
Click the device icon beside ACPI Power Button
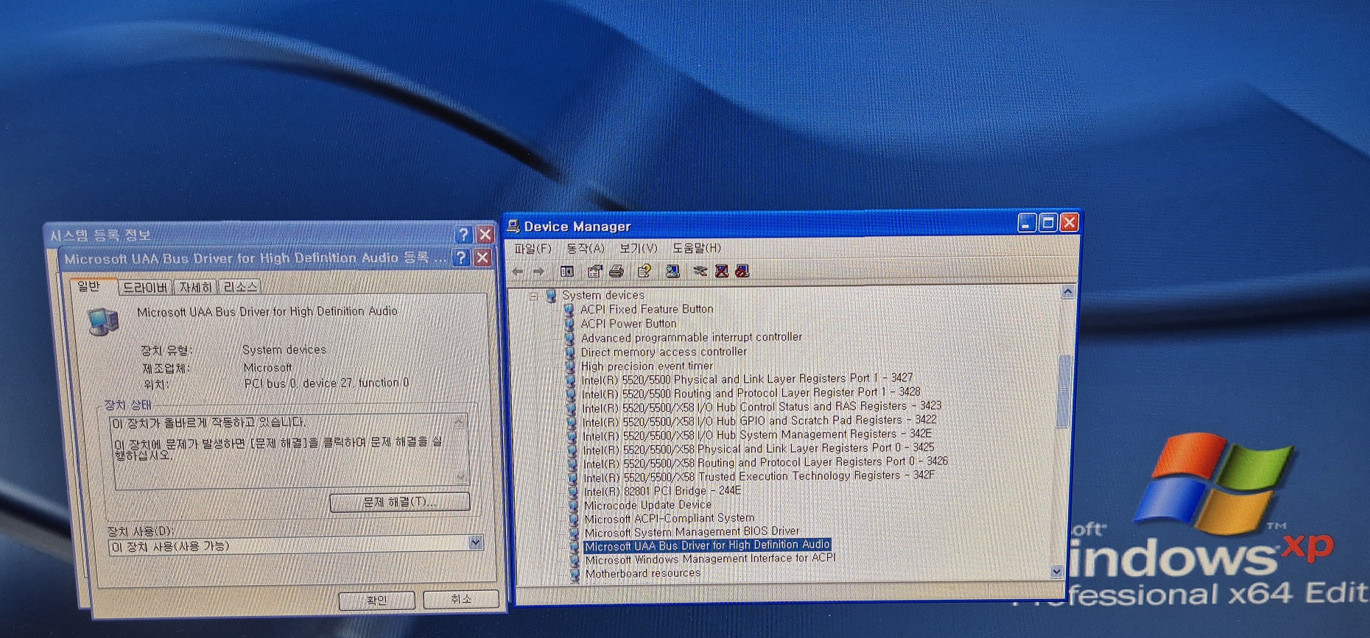coord(569,324)
